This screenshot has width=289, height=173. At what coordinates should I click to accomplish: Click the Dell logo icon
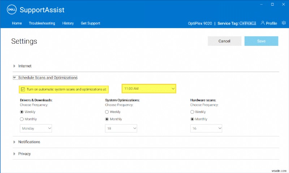click(x=12, y=9)
